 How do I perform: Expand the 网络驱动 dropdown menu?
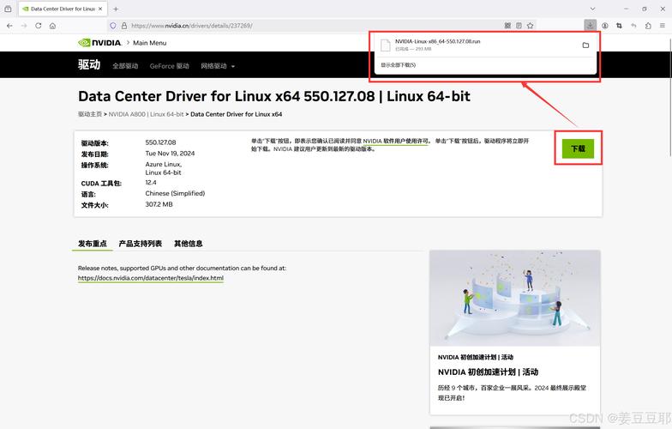click(x=218, y=66)
